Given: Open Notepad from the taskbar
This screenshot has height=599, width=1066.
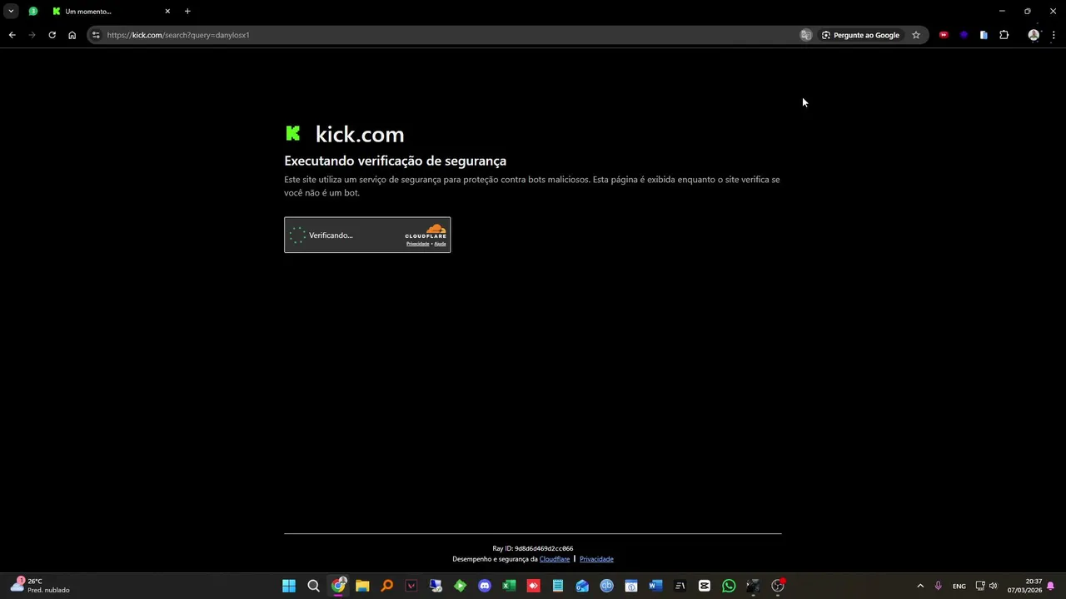Looking at the screenshot, I should point(558,586).
